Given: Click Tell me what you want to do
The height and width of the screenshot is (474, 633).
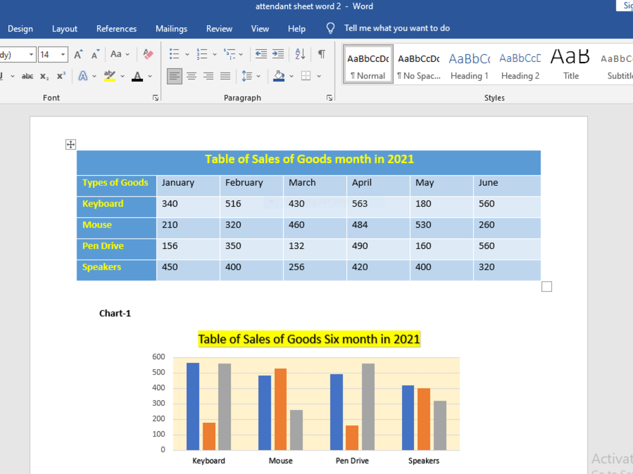Looking at the screenshot, I should pos(397,28).
